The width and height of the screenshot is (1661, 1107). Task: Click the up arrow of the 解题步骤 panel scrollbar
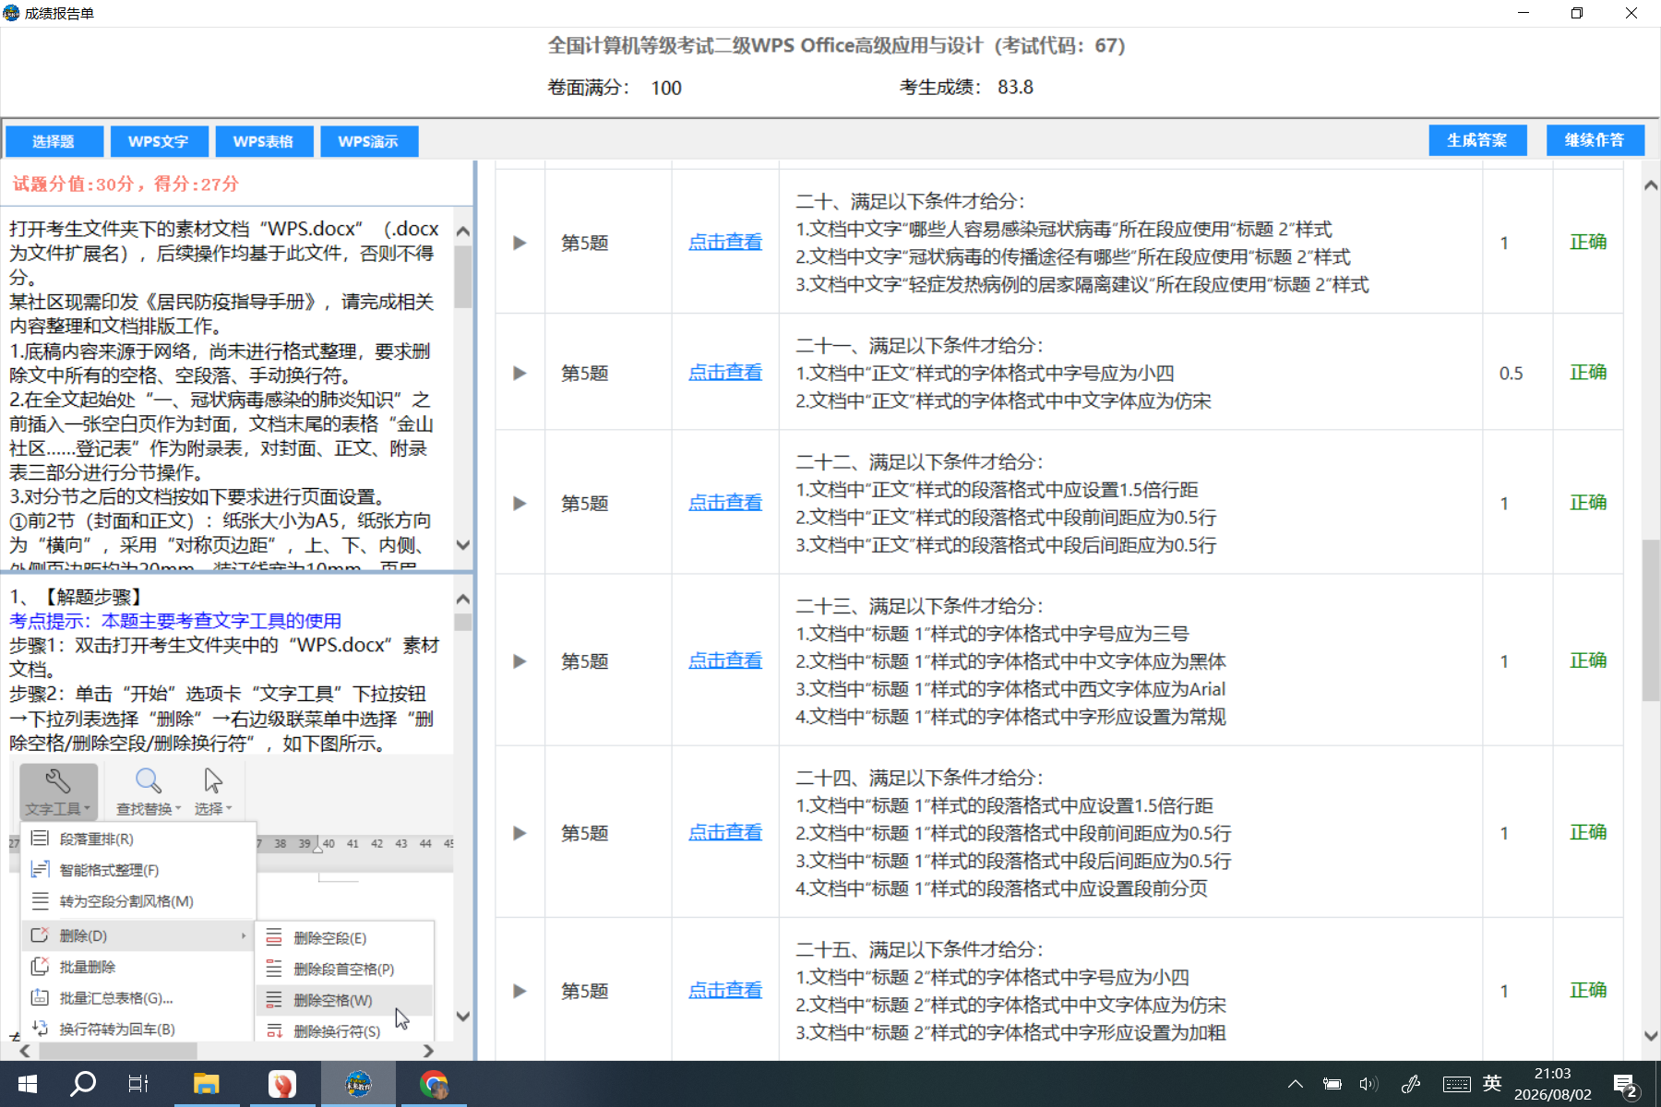click(x=463, y=599)
